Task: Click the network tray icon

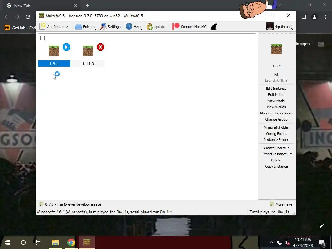Action: (x=279, y=243)
